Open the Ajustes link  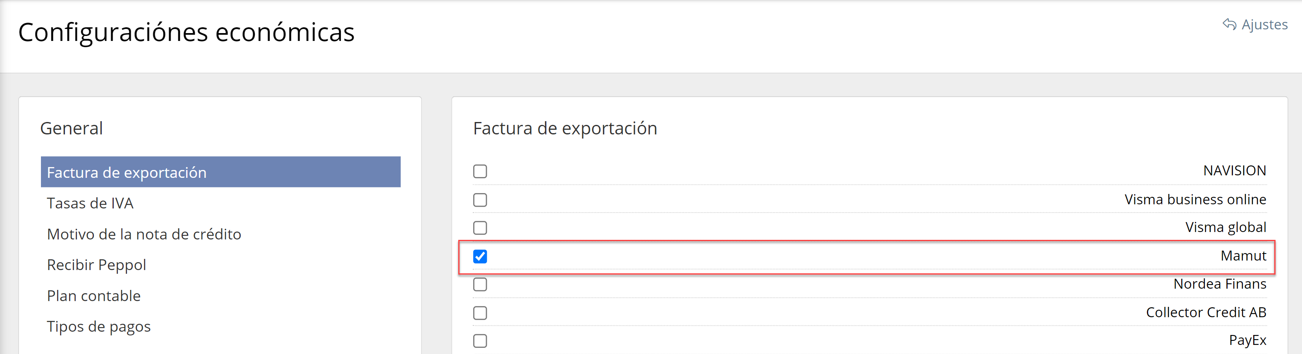tap(1264, 24)
